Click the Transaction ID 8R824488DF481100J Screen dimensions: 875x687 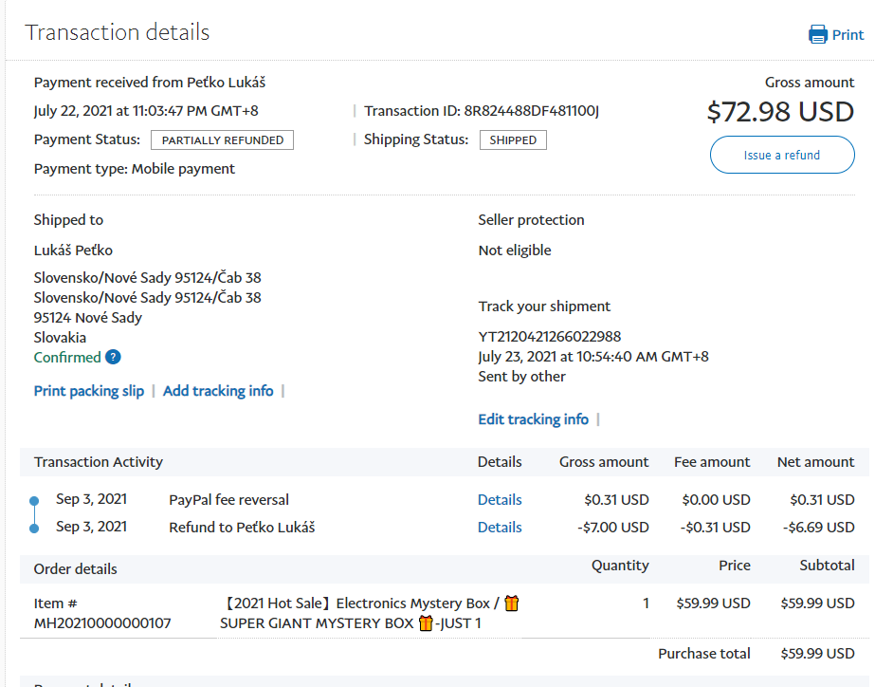point(531,111)
